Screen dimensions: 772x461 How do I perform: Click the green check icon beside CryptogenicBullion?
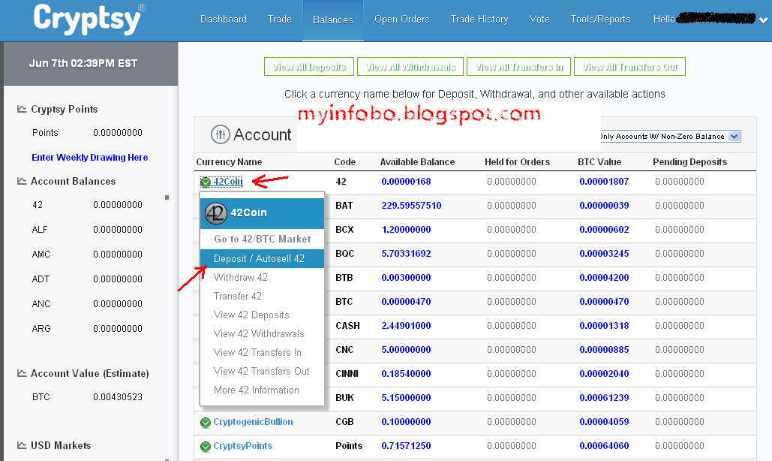(206, 423)
